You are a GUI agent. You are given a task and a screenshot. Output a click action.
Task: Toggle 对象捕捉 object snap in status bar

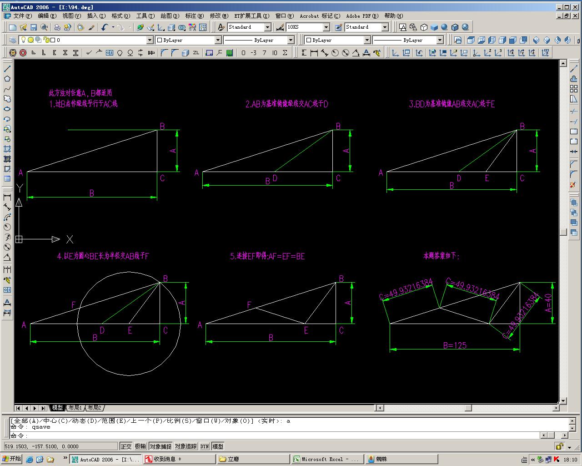click(161, 446)
